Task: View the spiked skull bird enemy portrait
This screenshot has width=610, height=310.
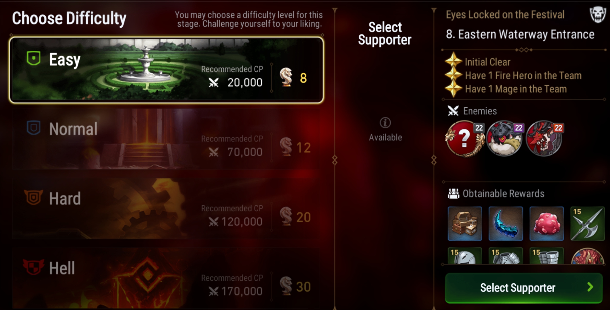Action: coord(504,138)
